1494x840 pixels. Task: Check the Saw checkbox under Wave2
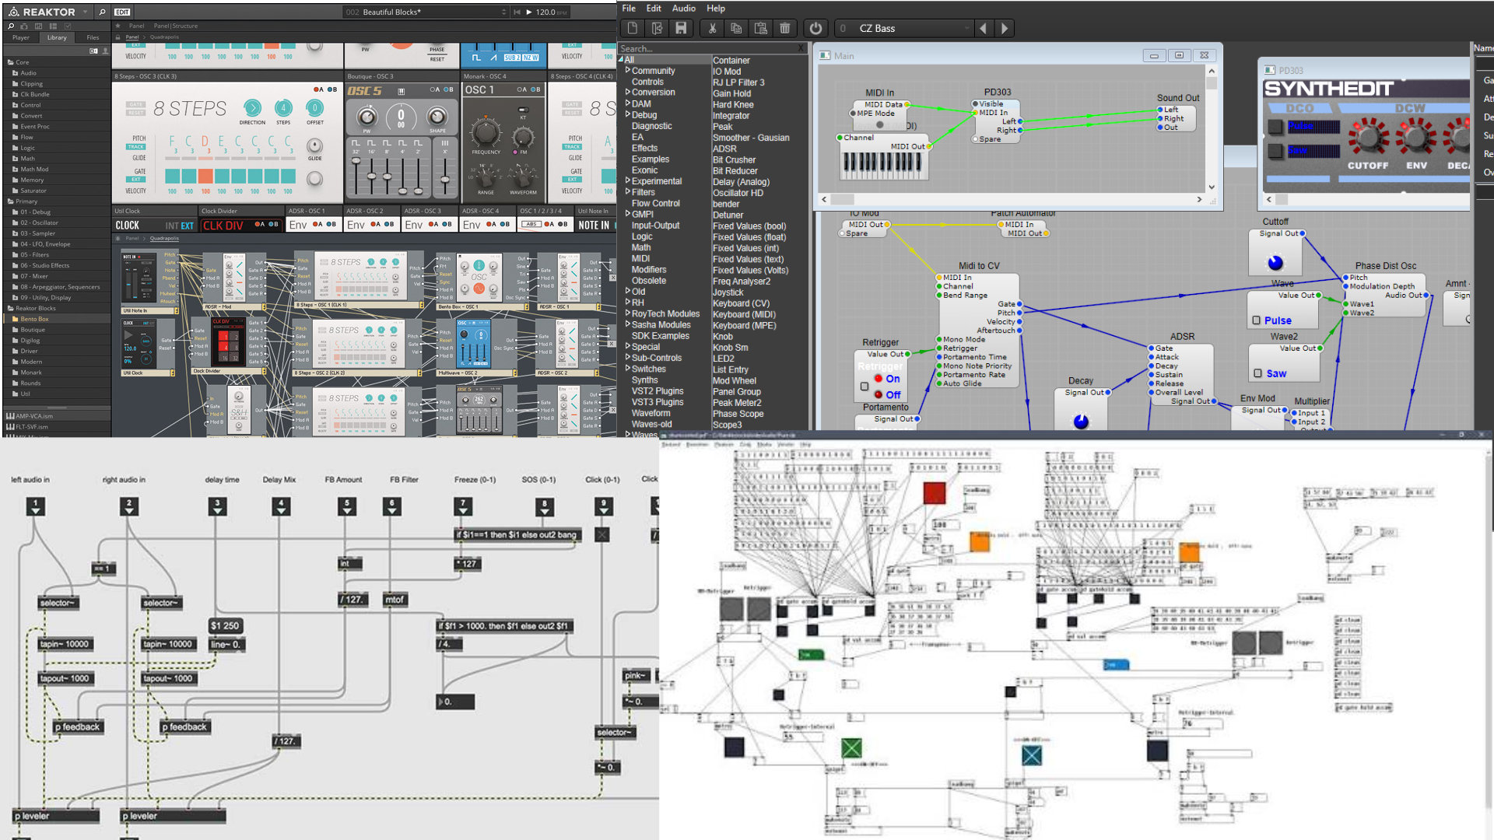(1257, 373)
